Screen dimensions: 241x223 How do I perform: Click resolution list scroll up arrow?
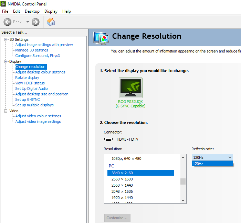[183, 157]
